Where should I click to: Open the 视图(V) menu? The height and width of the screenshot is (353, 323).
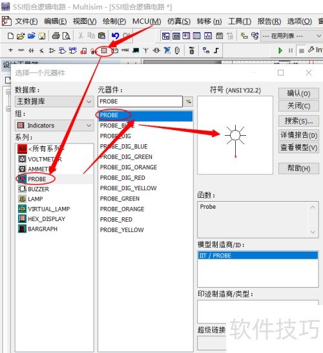(85, 21)
